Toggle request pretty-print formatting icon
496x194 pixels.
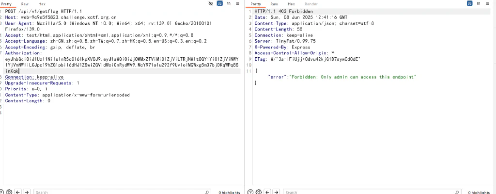point(219,3)
